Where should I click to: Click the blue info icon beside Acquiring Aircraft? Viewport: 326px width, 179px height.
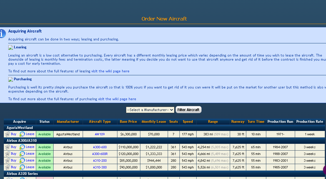tap(2, 33)
